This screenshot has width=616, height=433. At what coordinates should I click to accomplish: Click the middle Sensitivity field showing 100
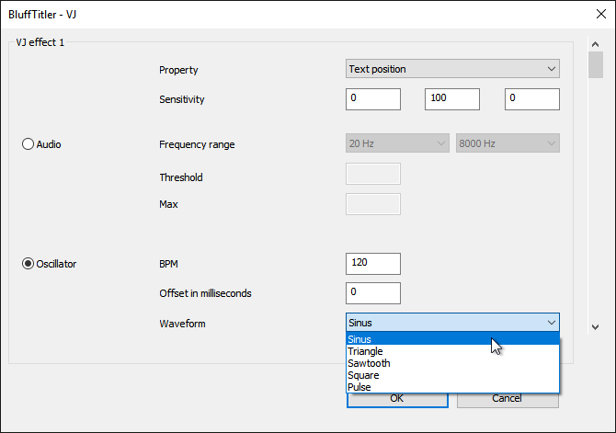pyautogui.click(x=452, y=99)
